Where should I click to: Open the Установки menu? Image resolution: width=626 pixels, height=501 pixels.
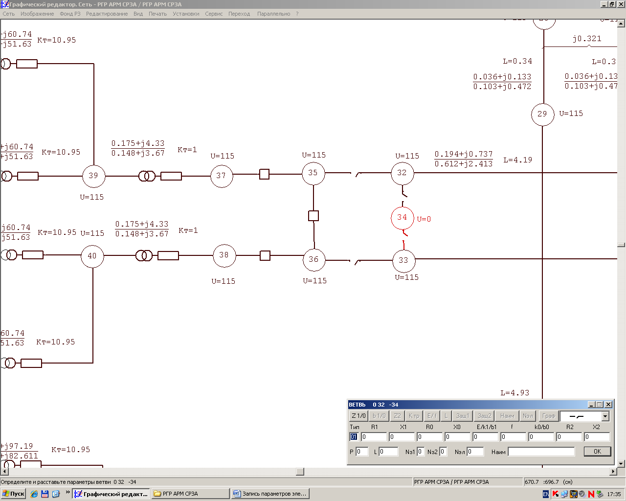pyautogui.click(x=186, y=14)
